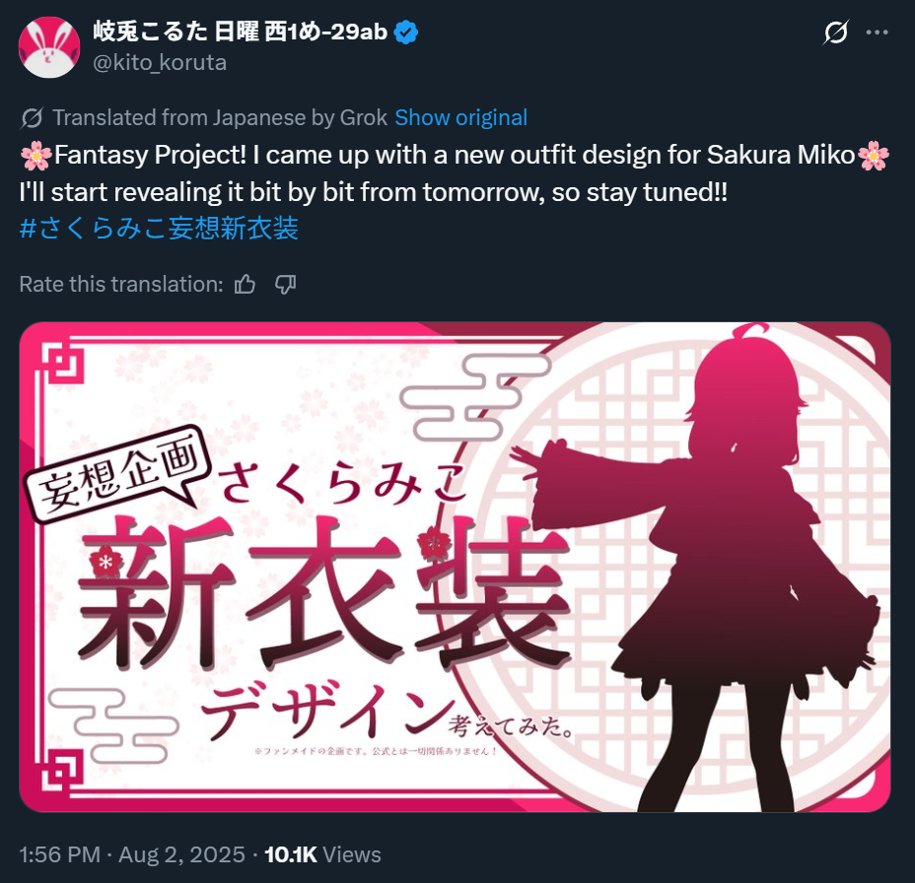Open the attached new outfit banner image
Image resolution: width=915 pixels, height=883 pixels.
455,567
